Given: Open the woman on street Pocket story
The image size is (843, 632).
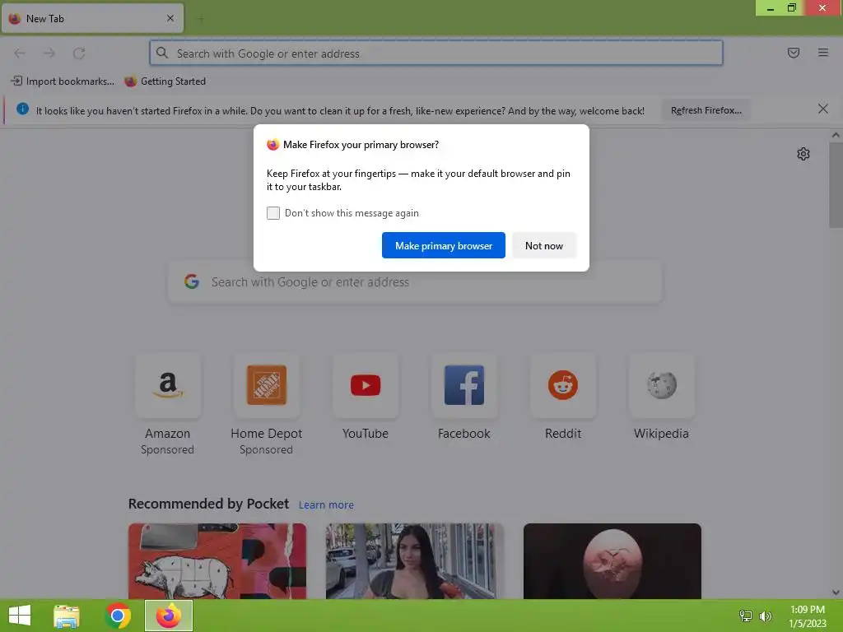Looking at the screenshot, I should (x=415, y=561).
